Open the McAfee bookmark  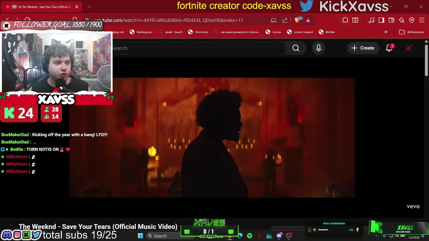point(327,32)
